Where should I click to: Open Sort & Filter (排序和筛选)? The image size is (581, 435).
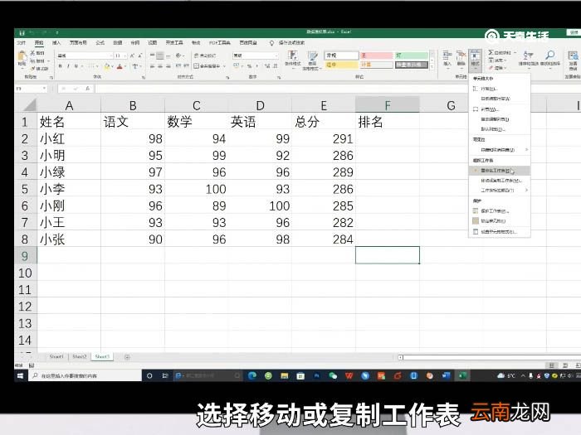528,59
